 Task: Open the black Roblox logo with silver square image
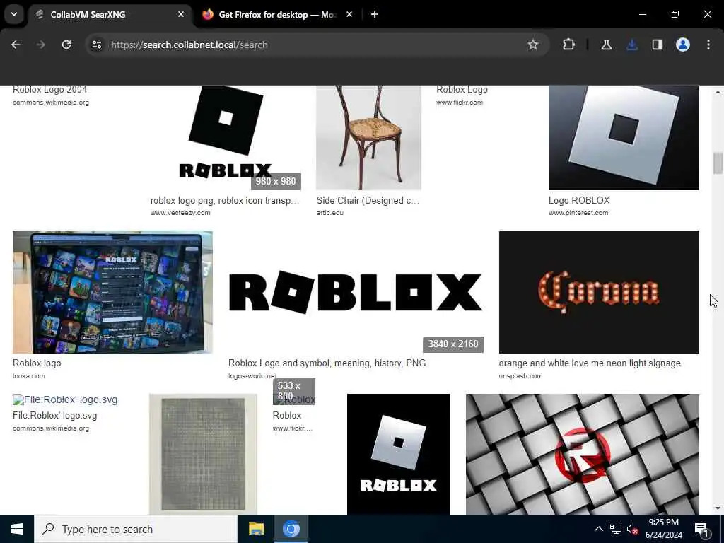click(x=399, y=454)
